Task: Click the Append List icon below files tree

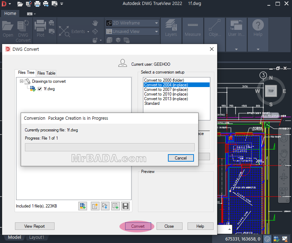Action: coord(116,206)
